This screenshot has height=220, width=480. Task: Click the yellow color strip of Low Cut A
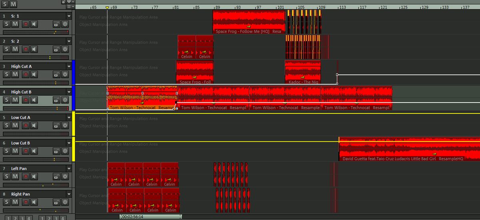(74, 123)
